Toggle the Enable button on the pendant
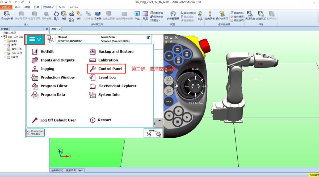This screenshot has width=319, height=177. point(195,69)
